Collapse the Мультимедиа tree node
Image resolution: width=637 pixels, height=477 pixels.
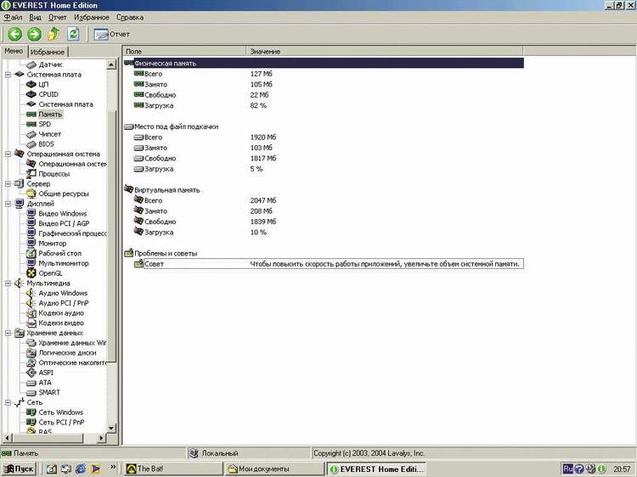click(x=8, y=283)
